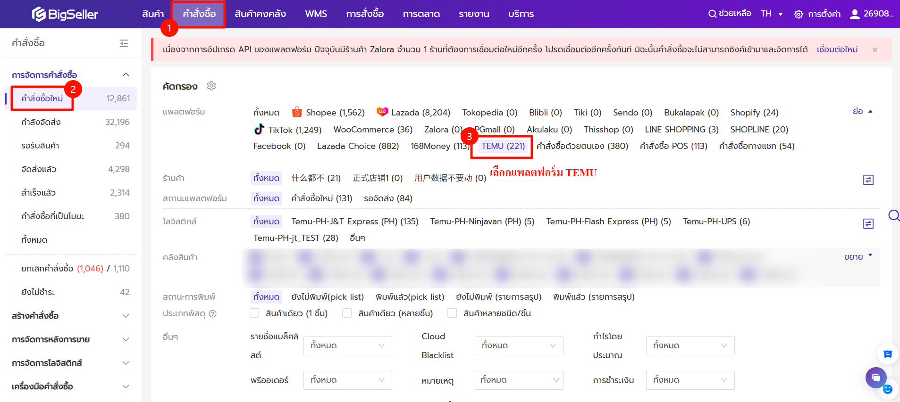Expand เครื่องมือคำสั่งซื้อ section
The height and width of the screenshot is (402, 900).
pos(126,386)
